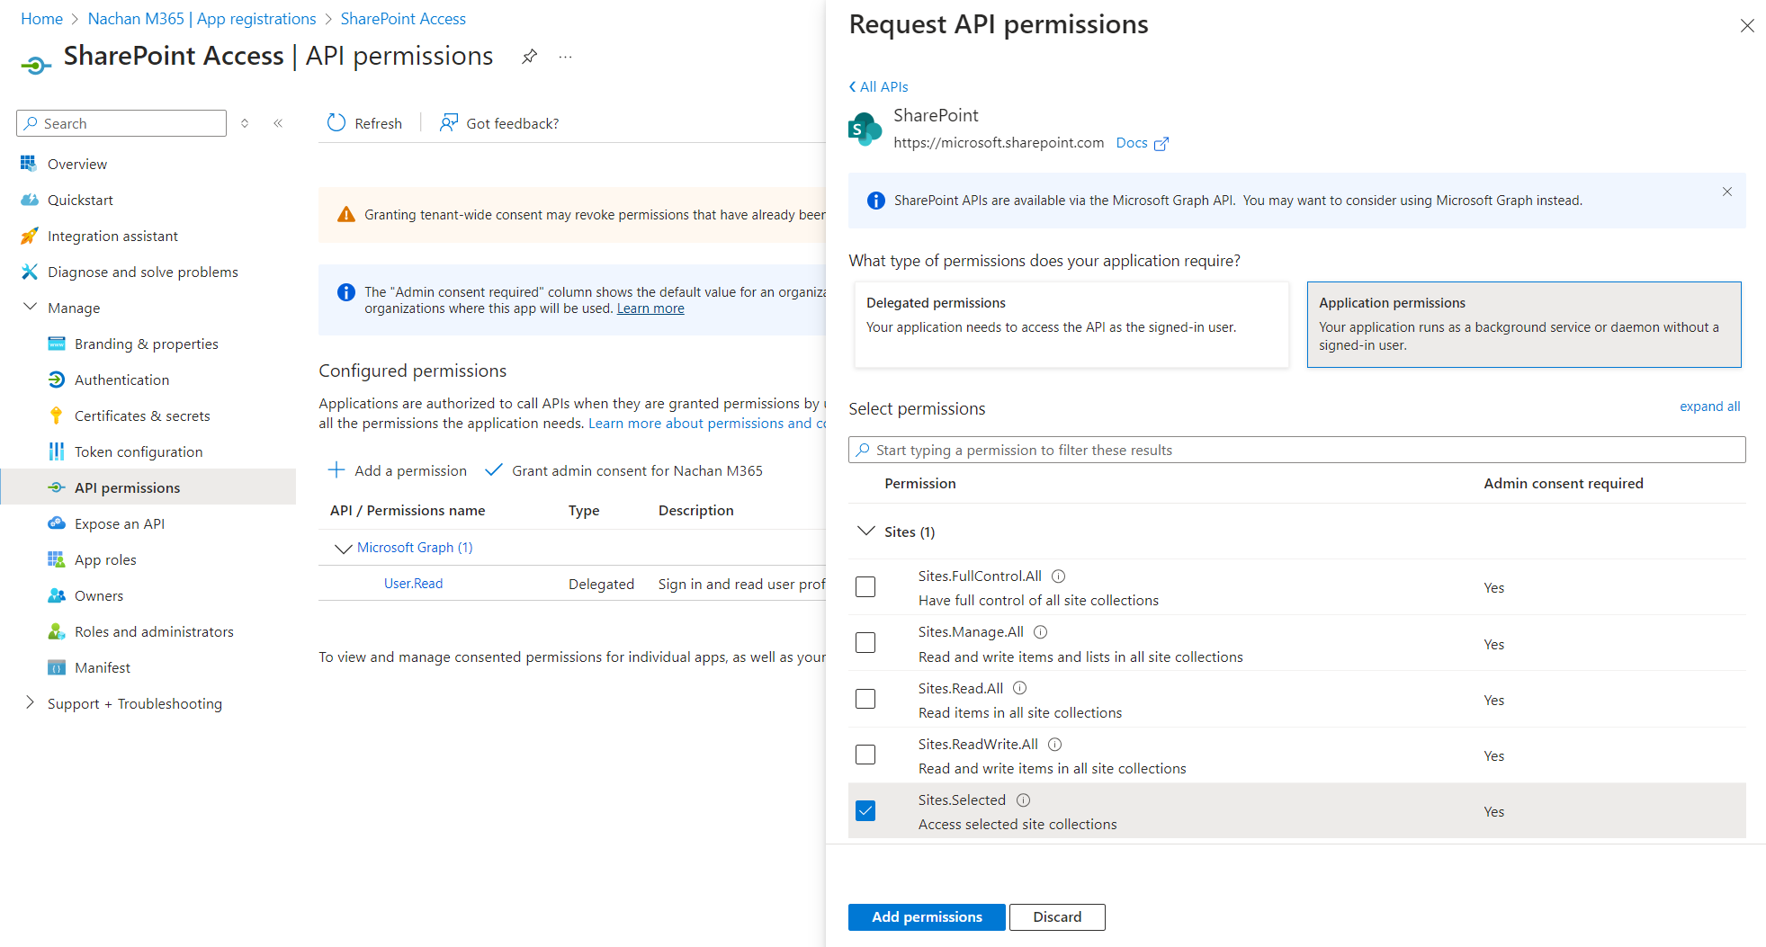Open Token configuration settings
The width and height of the screenshot is (1766, 947).
click(x=138, y=451)
